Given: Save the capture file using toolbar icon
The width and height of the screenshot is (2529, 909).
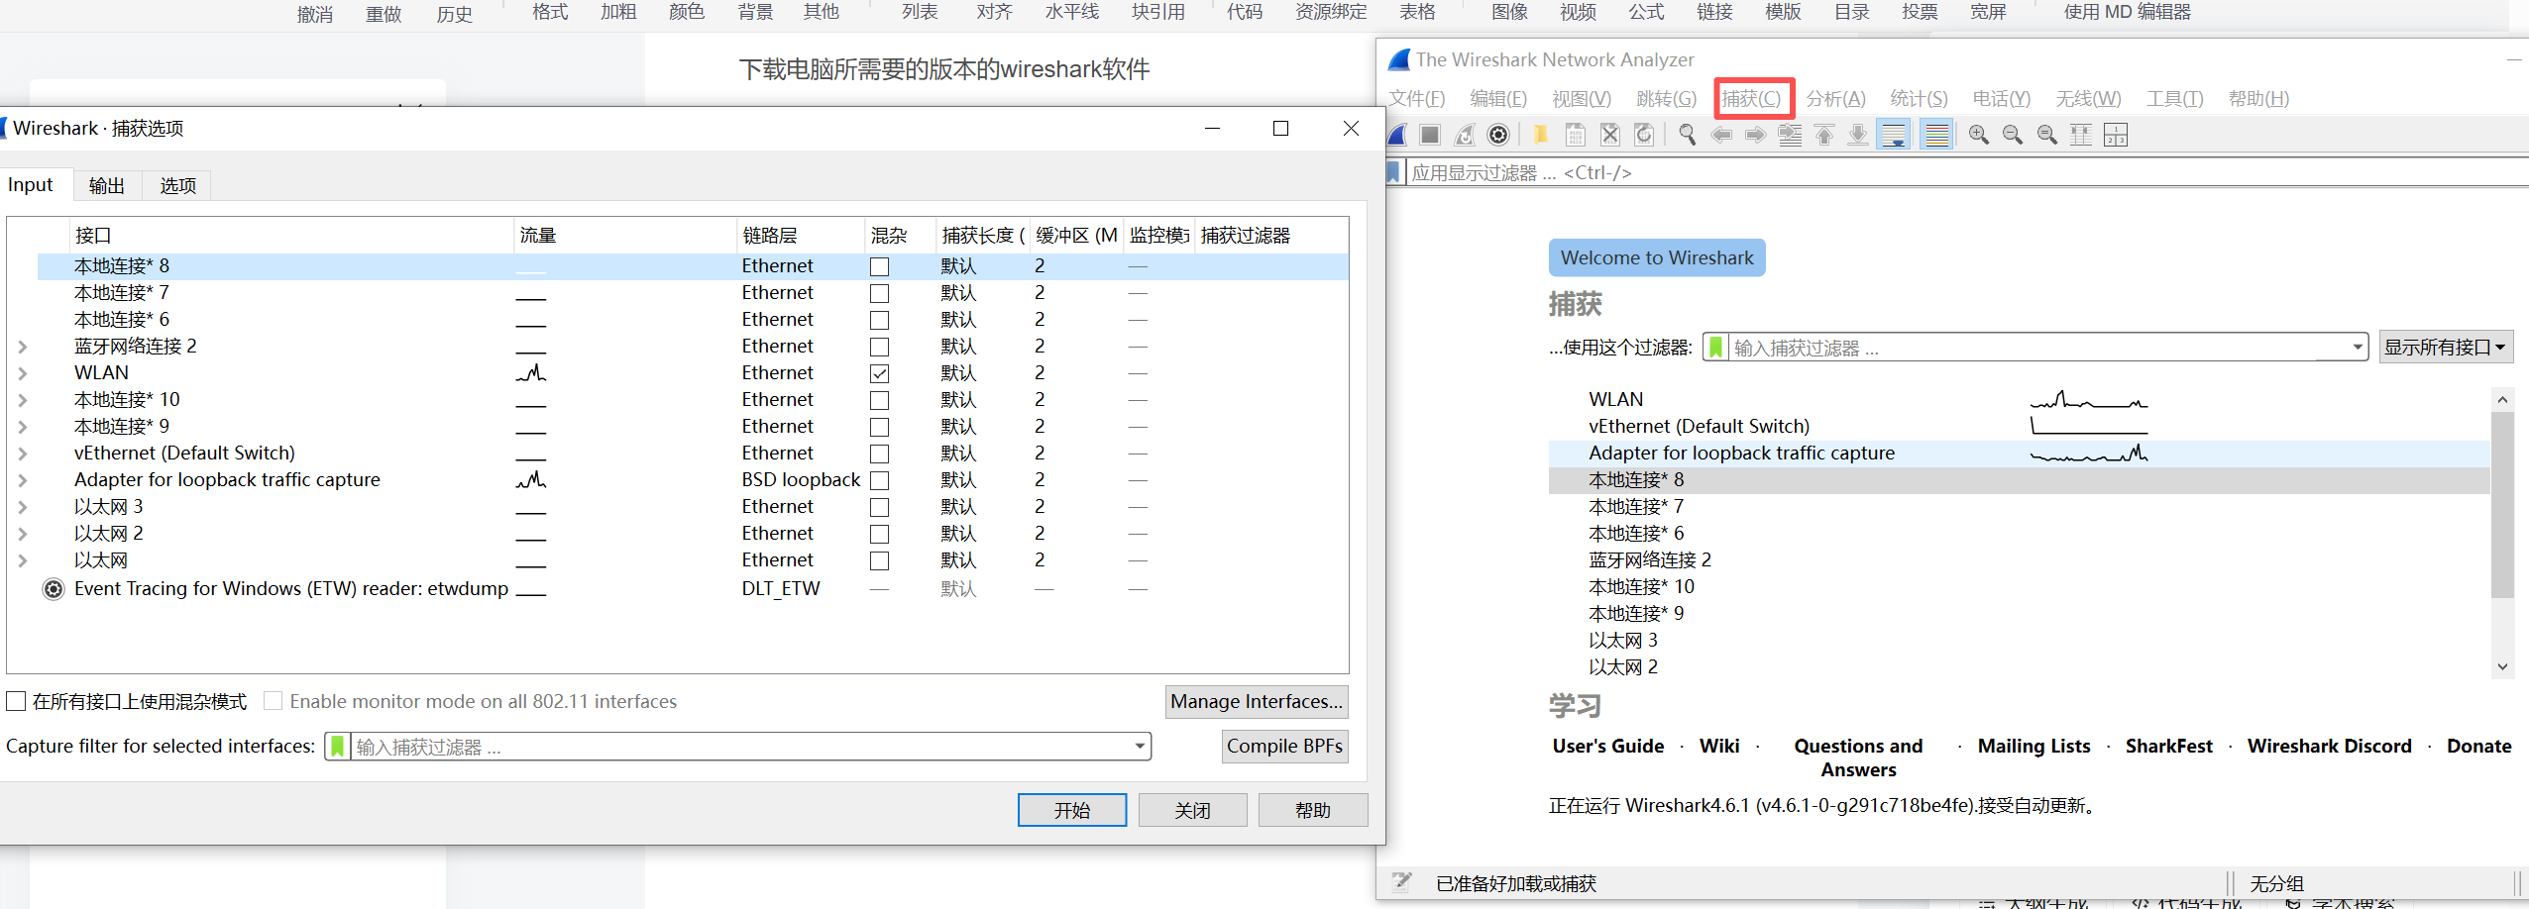Looking at the screenshot, I should click(x=1576, y=135).
